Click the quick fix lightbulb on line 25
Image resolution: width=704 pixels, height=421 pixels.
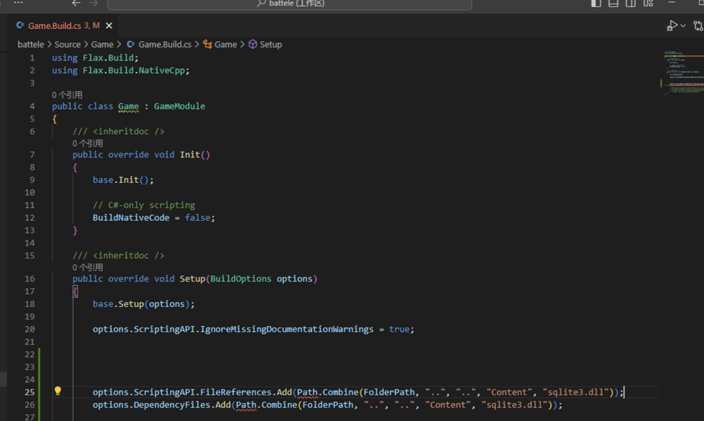pyautogui.click(x=58, y=391)
